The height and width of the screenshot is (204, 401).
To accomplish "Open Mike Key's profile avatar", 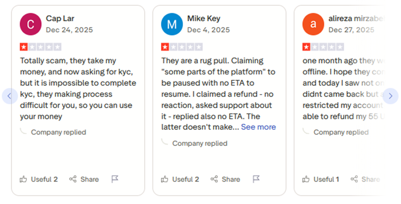I will click(172, 24).
